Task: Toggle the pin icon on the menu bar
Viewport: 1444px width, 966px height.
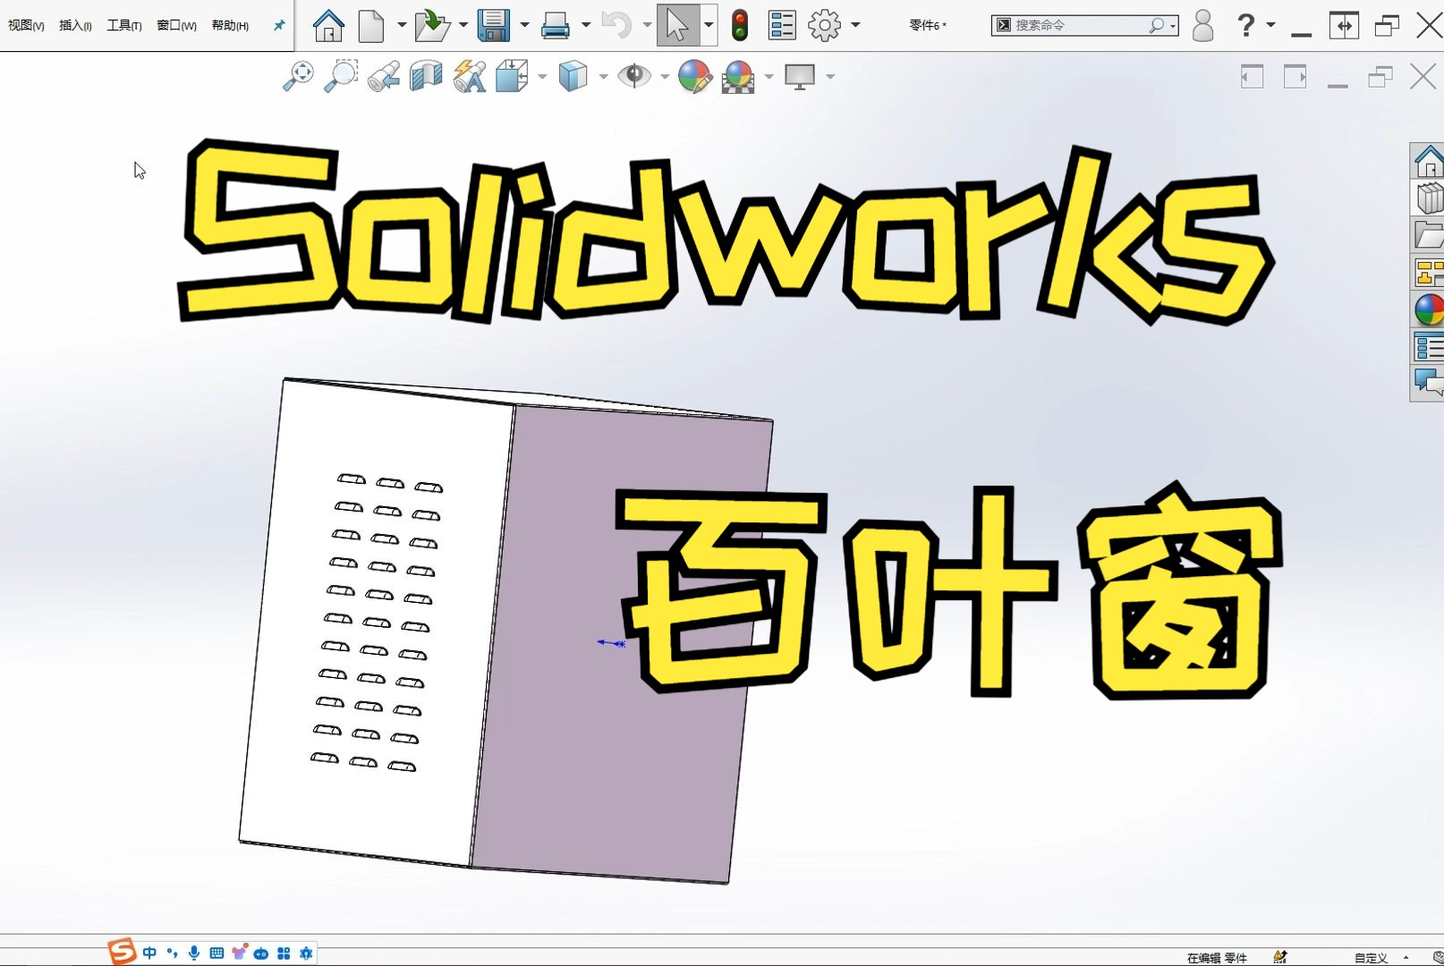Action: [x=278, y=25]
